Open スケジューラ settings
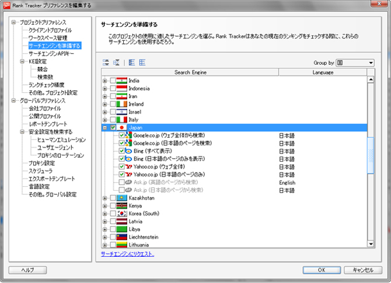Screen dimensions: 391x283 (41, 171)
